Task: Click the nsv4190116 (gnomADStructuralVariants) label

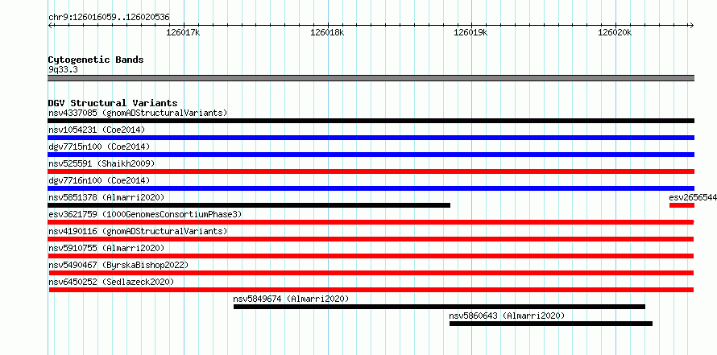Action: (138, 231)
